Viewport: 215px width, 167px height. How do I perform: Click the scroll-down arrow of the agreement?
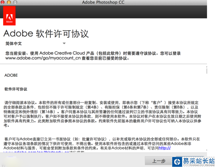pyautogui.click(x=206, y=150)
